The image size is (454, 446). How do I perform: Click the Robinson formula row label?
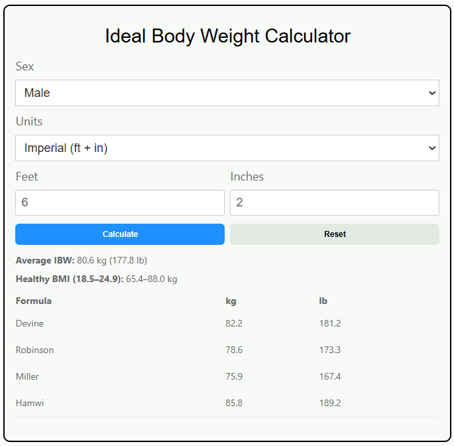coord(34,350)
